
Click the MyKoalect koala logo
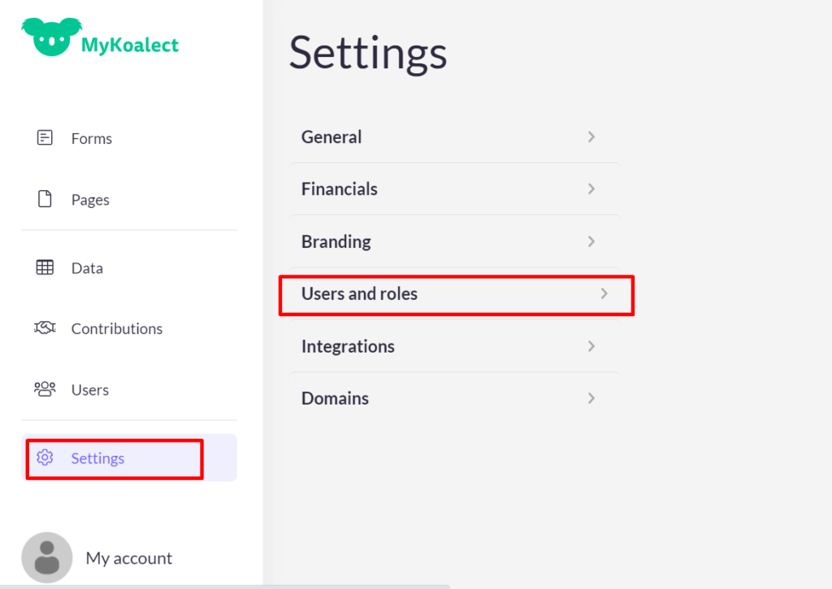point(50,37)
